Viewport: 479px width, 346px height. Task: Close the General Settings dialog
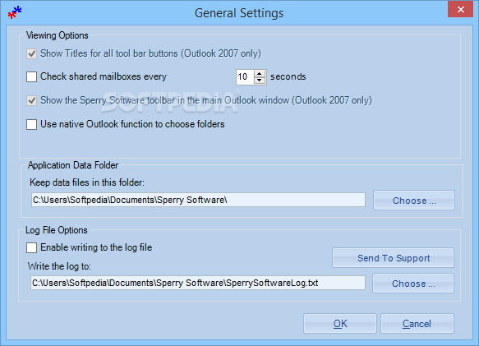pos(460,10)
